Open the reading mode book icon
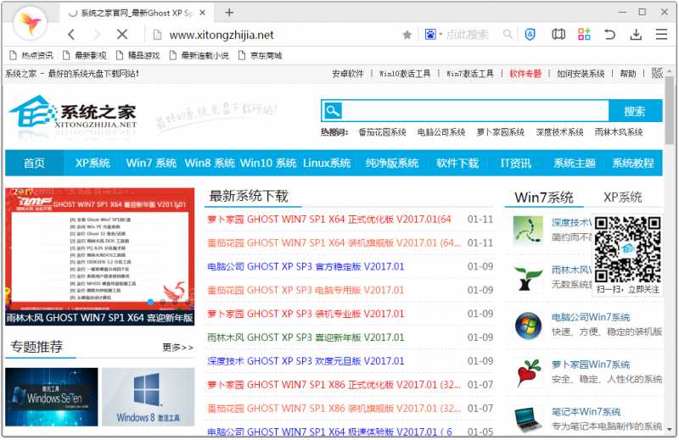 coord(558,34)
